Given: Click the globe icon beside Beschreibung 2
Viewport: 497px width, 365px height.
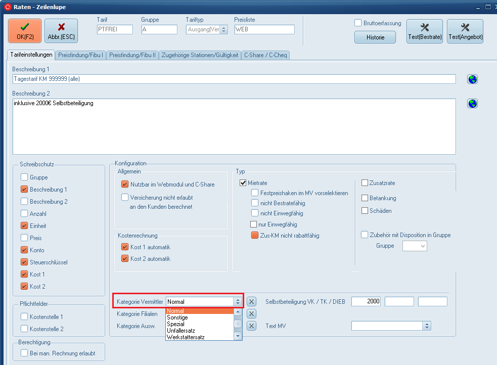Looking at the screenshot, I should tap(472, 104).
